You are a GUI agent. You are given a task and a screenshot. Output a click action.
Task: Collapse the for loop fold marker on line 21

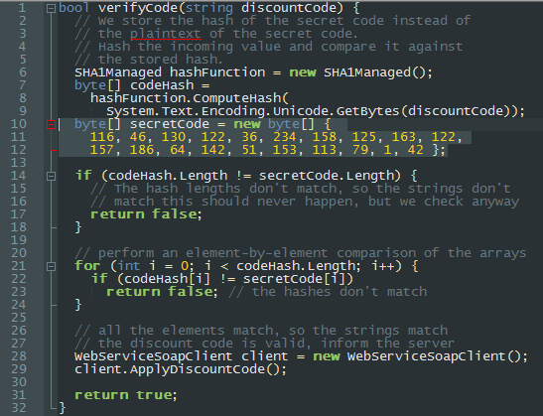click(51, 266)
